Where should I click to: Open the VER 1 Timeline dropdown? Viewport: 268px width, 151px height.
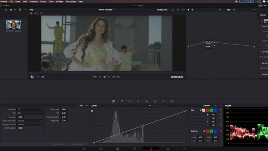(107, 10)
